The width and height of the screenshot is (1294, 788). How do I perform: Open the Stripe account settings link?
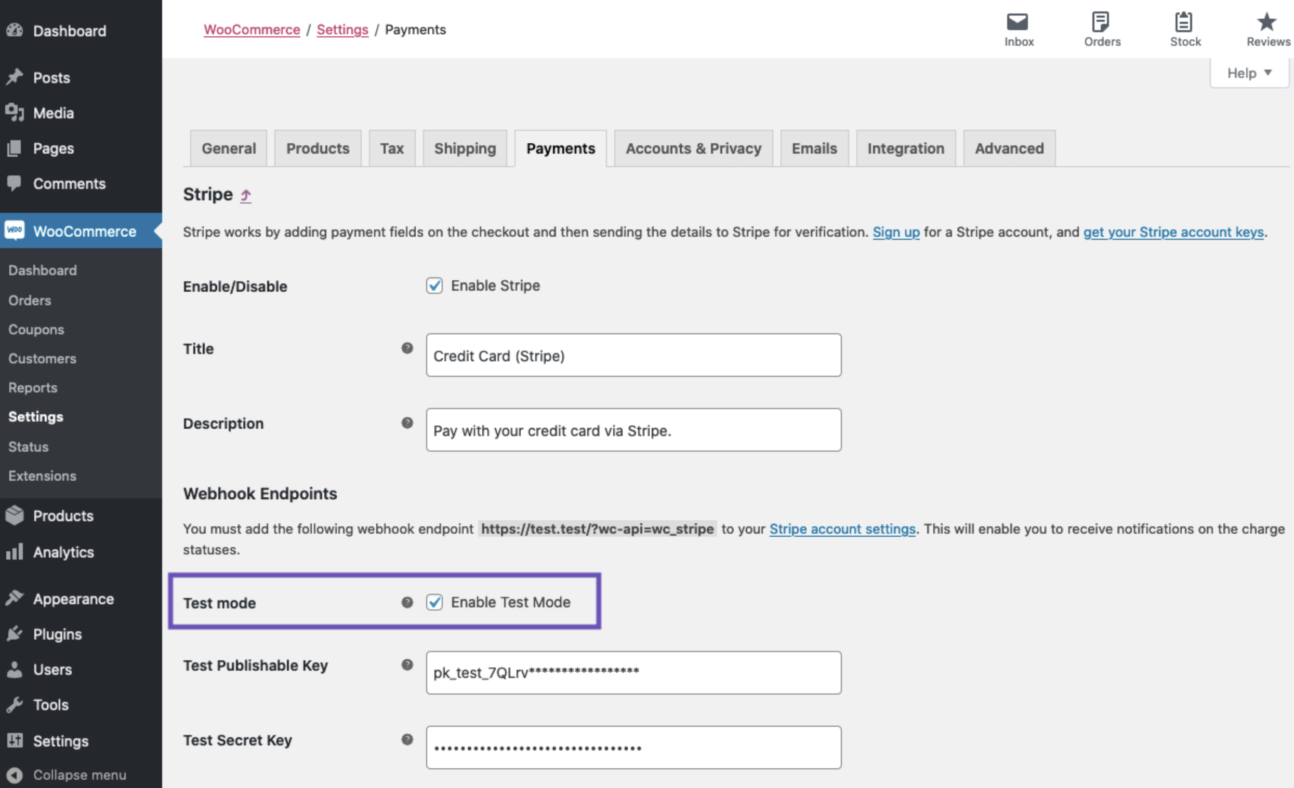coord(842,529)
